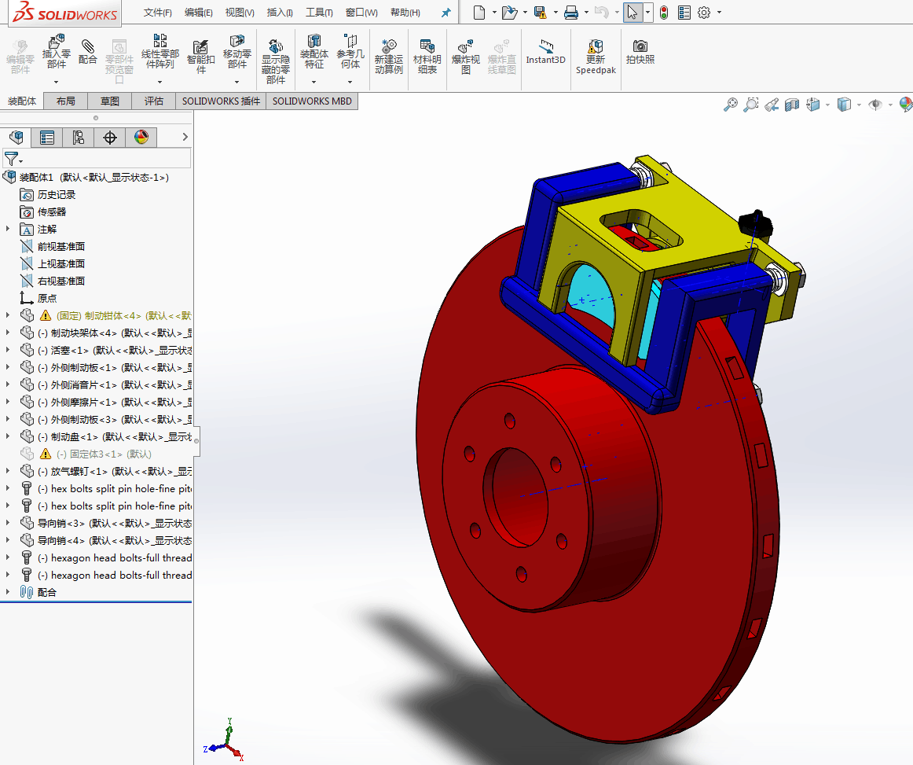Click 显示隐藏的零部件 (Show Hidden Components)
The height and width of the screenshot is (765, 913).
(x=276, y=61)
